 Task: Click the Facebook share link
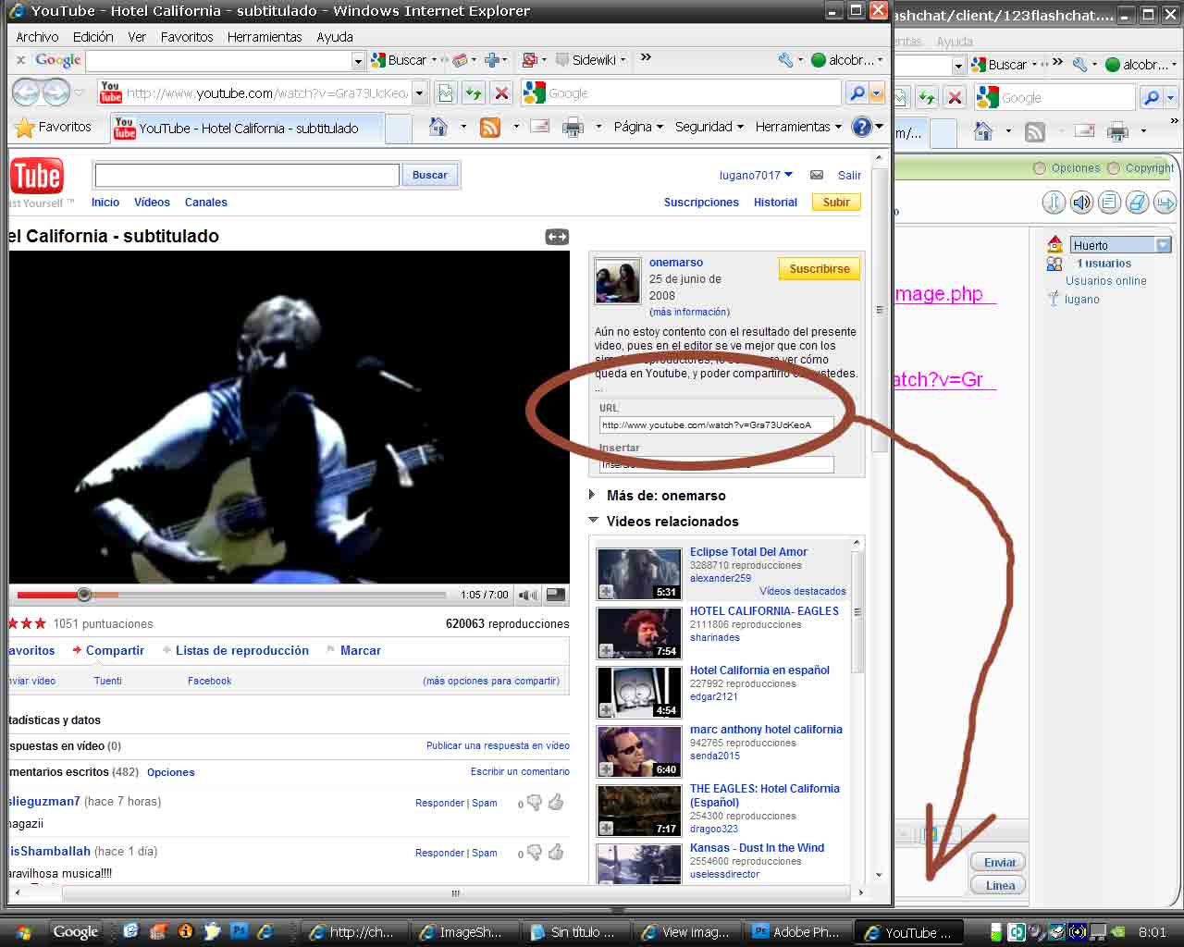[210, 681]
